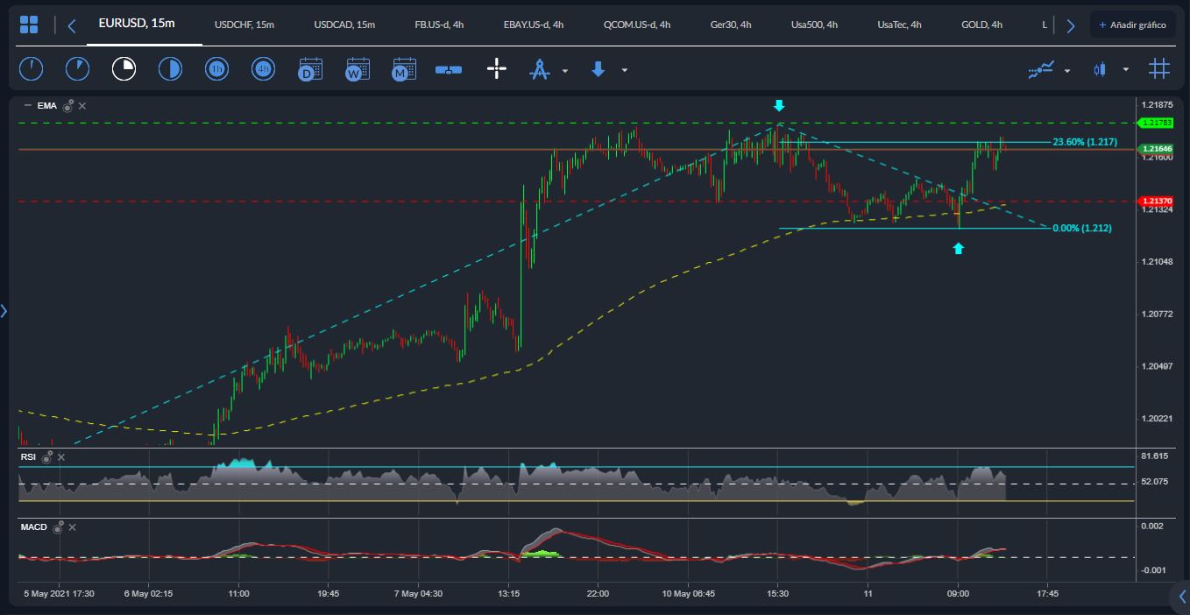This screenshot has height=615, width=1190.
Task: Select the down-arrow marker tool
Action: click(x=599, y=69)
